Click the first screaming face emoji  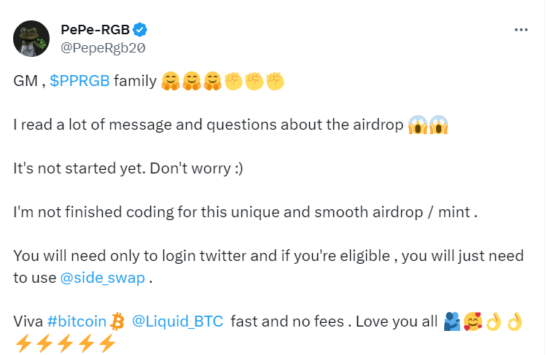418,125
